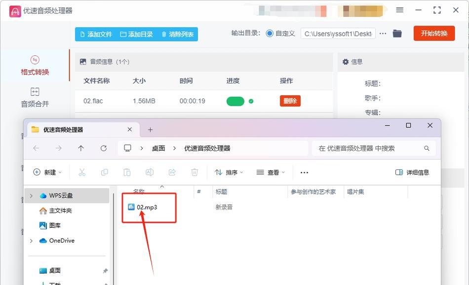
Task: Add a new Explorer tab
Action: (150, 129)
